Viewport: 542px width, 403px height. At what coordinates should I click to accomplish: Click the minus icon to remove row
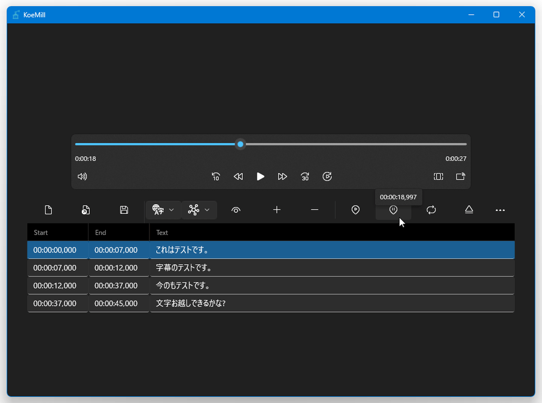315,210
